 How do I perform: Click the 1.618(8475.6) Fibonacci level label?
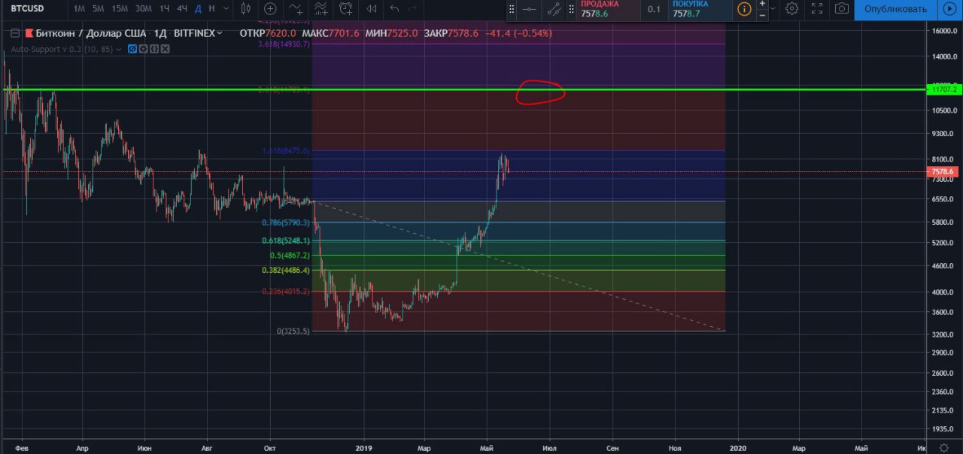click(x=286, y=151)
